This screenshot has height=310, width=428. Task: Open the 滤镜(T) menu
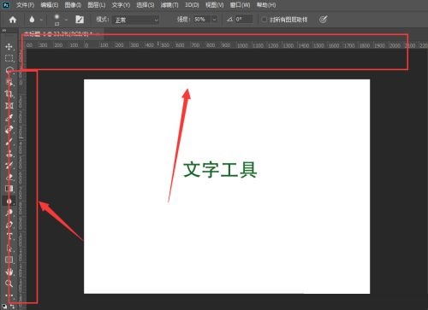pos(169,5)
